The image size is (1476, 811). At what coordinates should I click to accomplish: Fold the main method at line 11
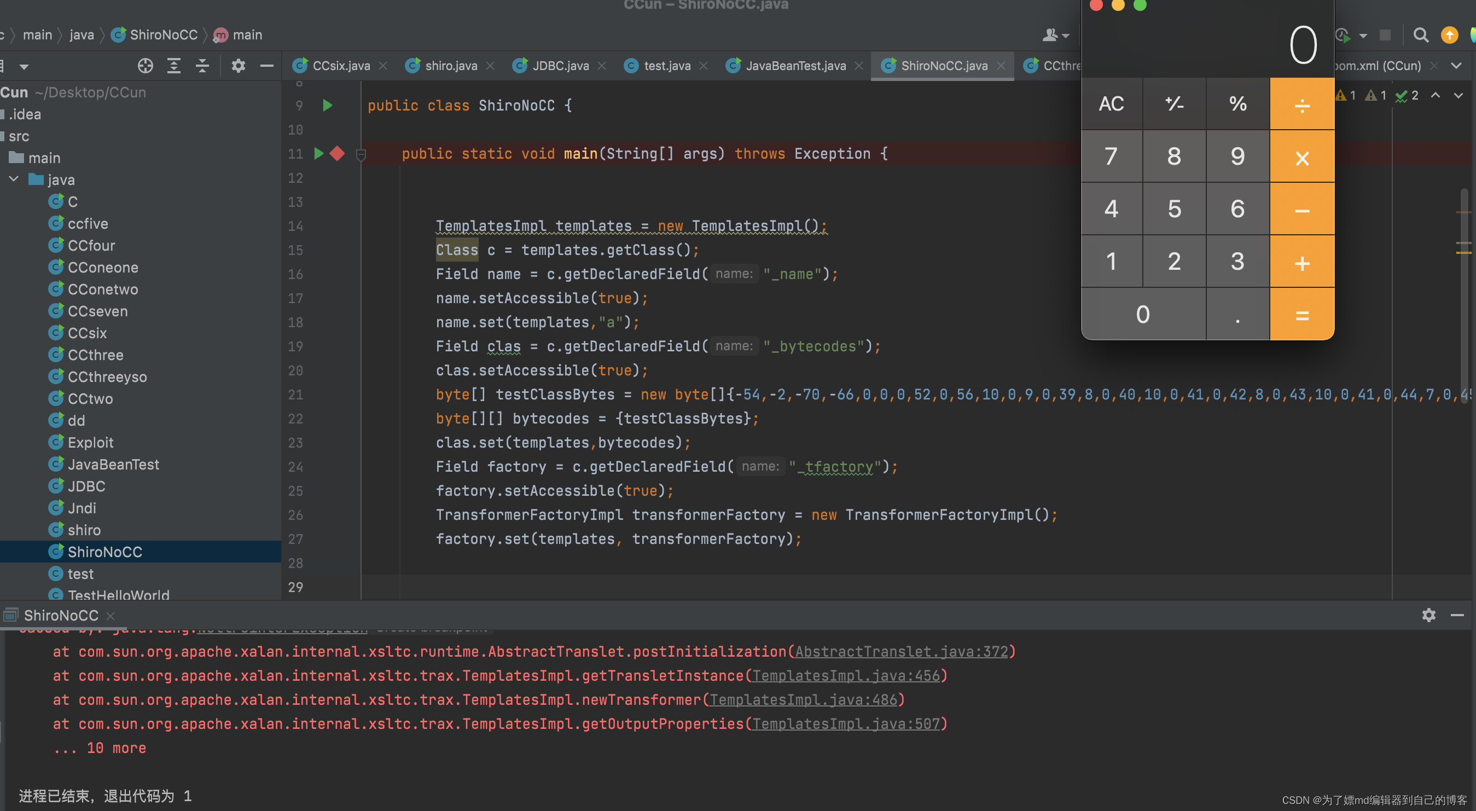point(361,155)
